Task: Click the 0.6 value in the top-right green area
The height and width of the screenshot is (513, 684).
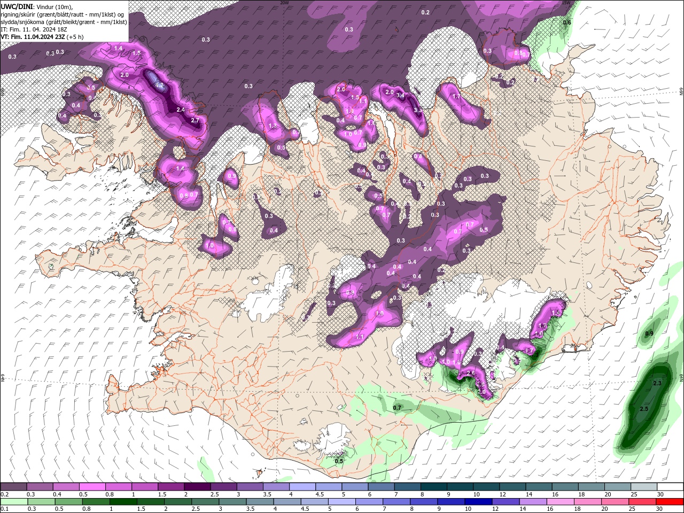Action: click(x=567, y=22)
